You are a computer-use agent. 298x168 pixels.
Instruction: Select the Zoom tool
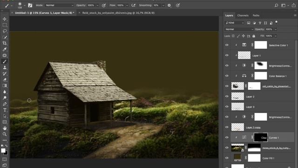[x=5, y=134]
